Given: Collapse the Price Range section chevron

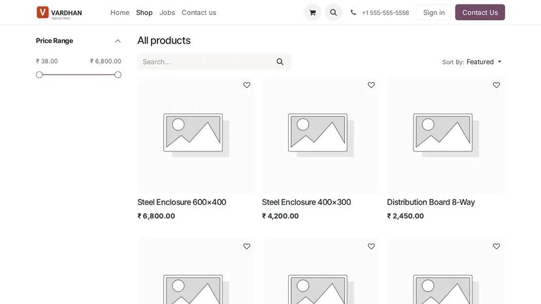Looking at the screenshot, I should click(x=118, y=41).
